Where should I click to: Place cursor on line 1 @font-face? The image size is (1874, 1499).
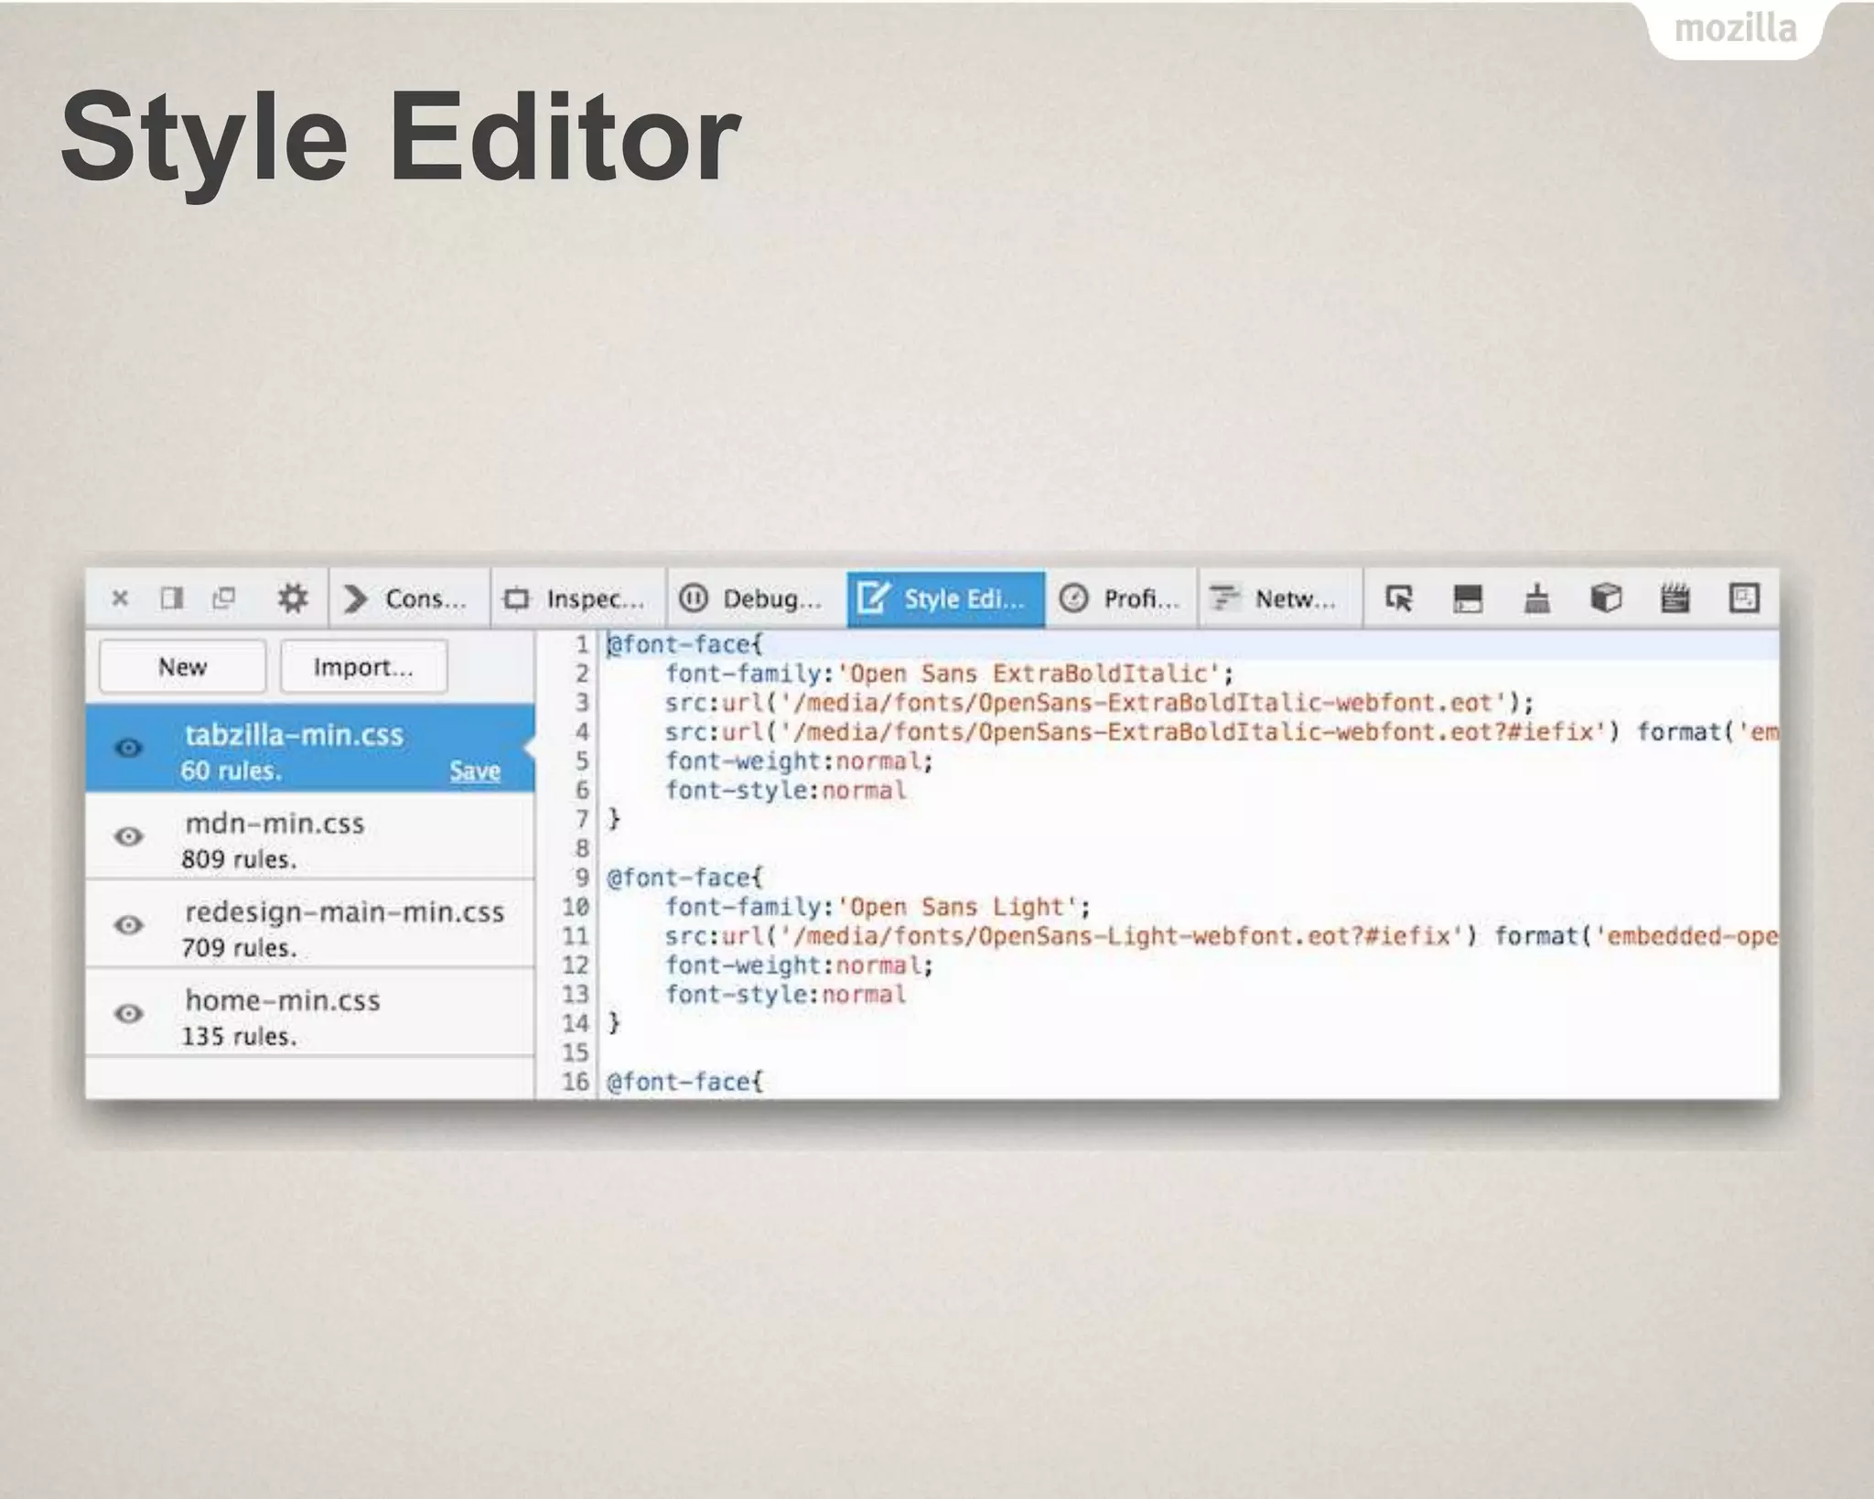[684, 644]
